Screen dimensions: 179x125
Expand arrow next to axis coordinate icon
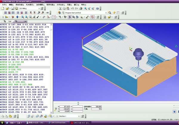pos(84,17)
